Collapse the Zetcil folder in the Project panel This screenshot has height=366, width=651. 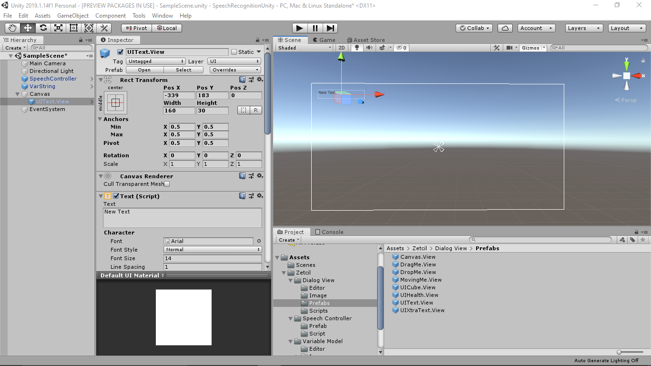283,273
